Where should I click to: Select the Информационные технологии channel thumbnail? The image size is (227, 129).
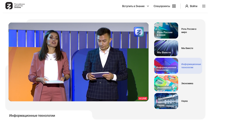[x=166, y=66]
